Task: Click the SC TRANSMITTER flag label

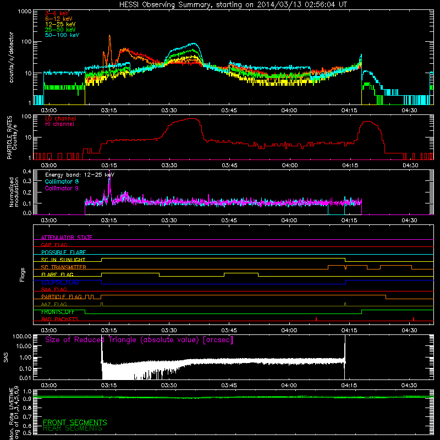Action: (64, 267)
